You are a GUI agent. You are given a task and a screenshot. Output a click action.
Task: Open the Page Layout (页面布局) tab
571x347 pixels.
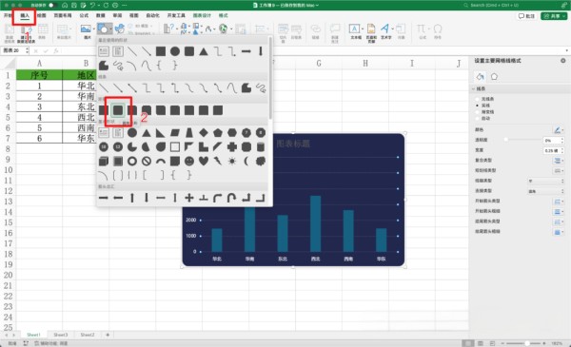[63, 15]
